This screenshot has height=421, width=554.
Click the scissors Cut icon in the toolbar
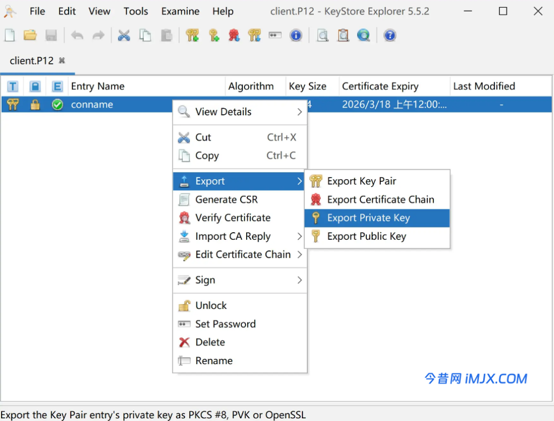coord(124,35)
